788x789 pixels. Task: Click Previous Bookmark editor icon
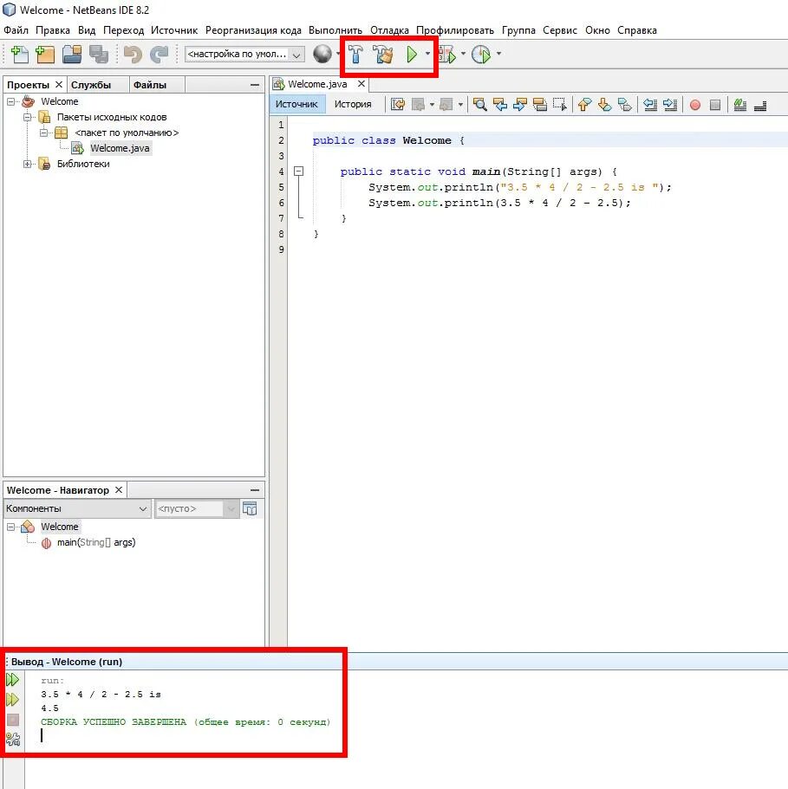click(x=584, y=104)
